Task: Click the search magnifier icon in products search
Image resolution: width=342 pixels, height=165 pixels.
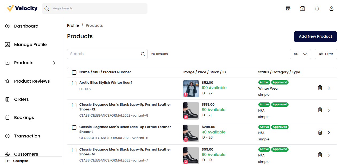Action: pos(143,54)
